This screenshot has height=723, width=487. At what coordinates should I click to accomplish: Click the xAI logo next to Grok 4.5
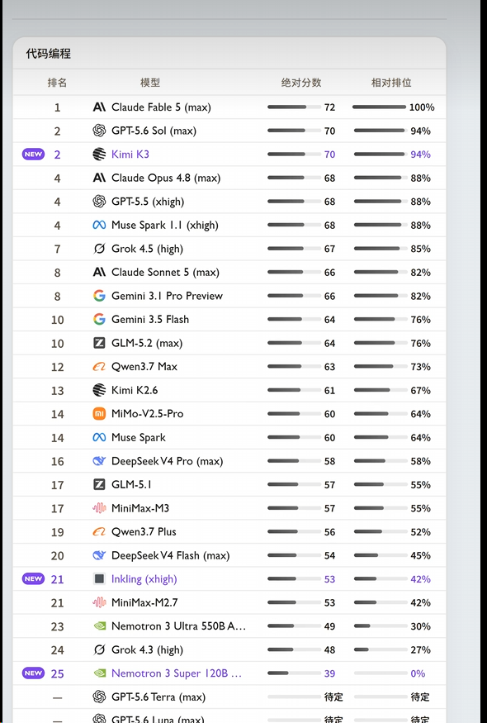click(x=99, y=249)
